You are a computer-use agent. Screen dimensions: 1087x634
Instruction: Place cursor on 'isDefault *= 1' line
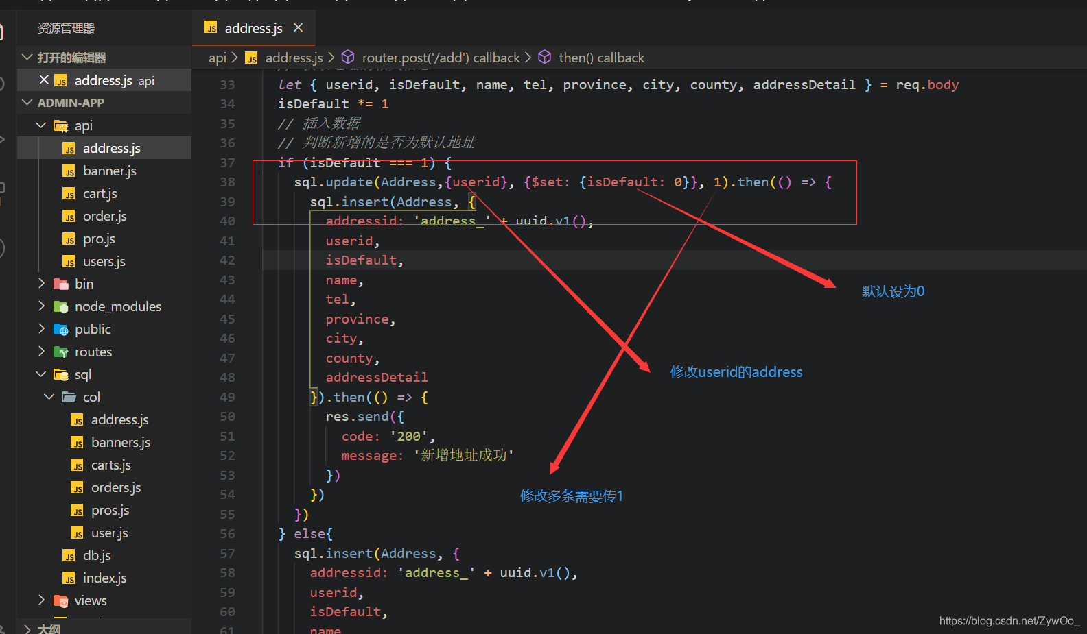pyautogui.click(x=334, y=104)
